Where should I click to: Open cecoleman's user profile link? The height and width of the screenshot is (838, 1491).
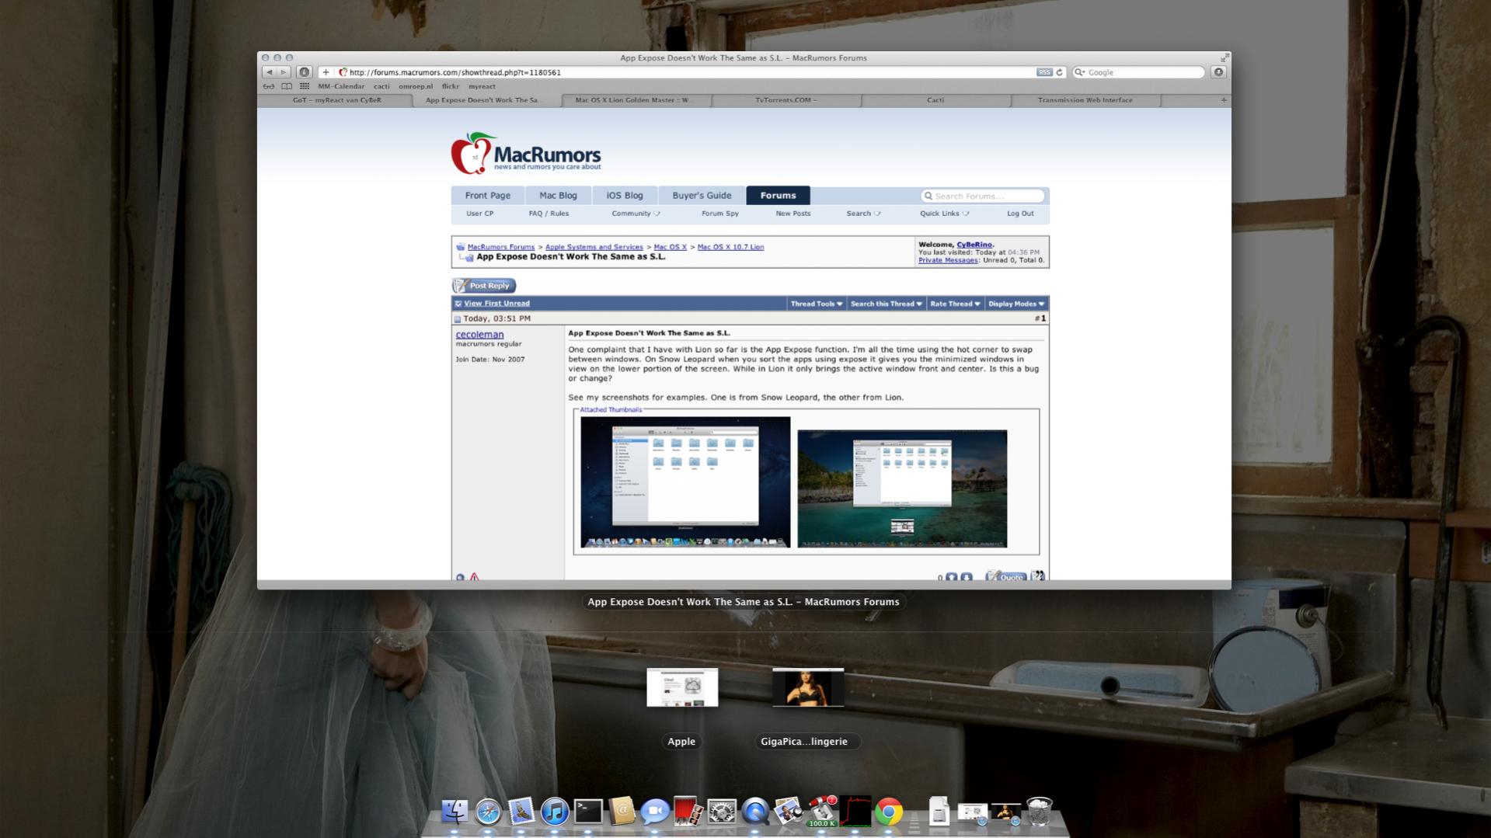pos(479,335)
